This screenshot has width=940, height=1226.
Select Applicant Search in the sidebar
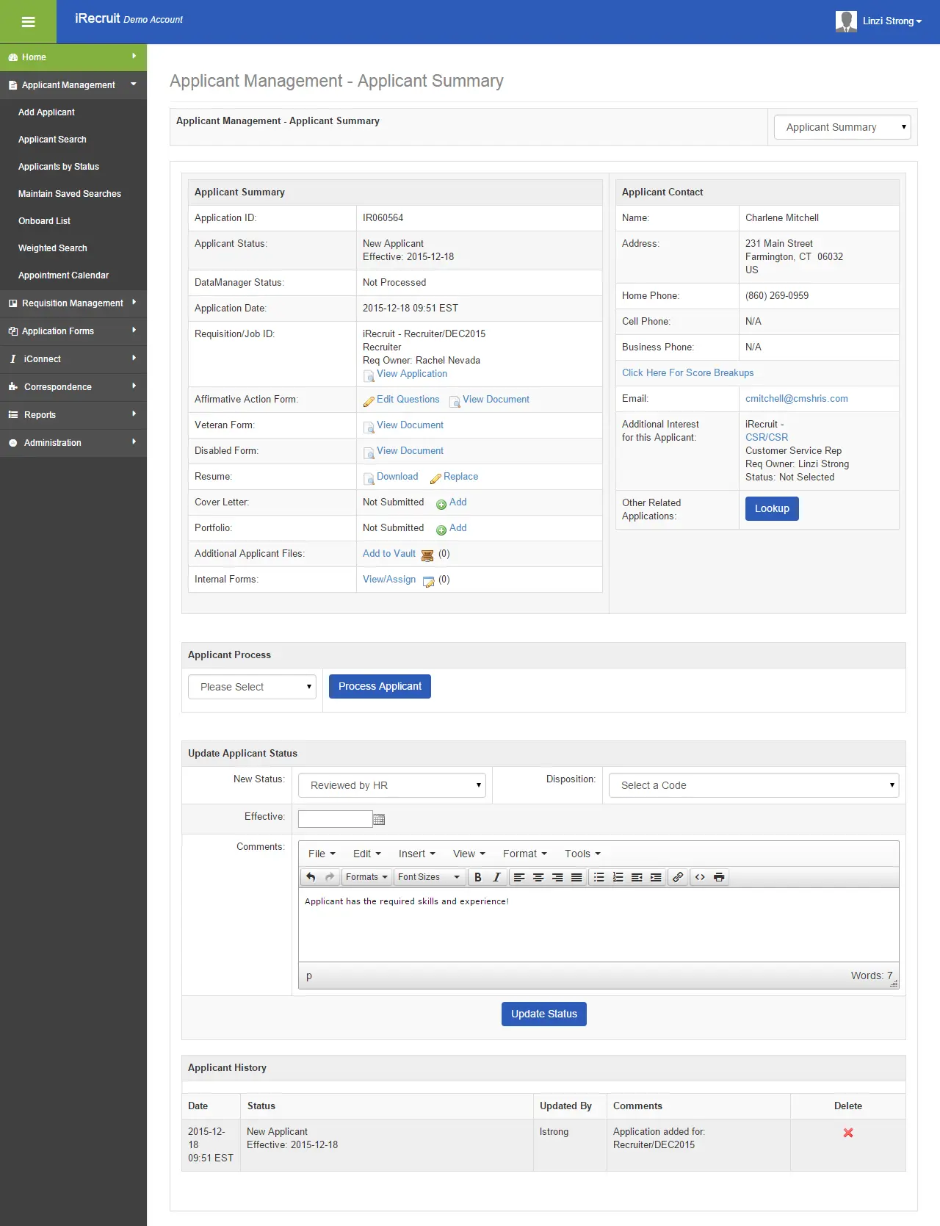(52, 140)
